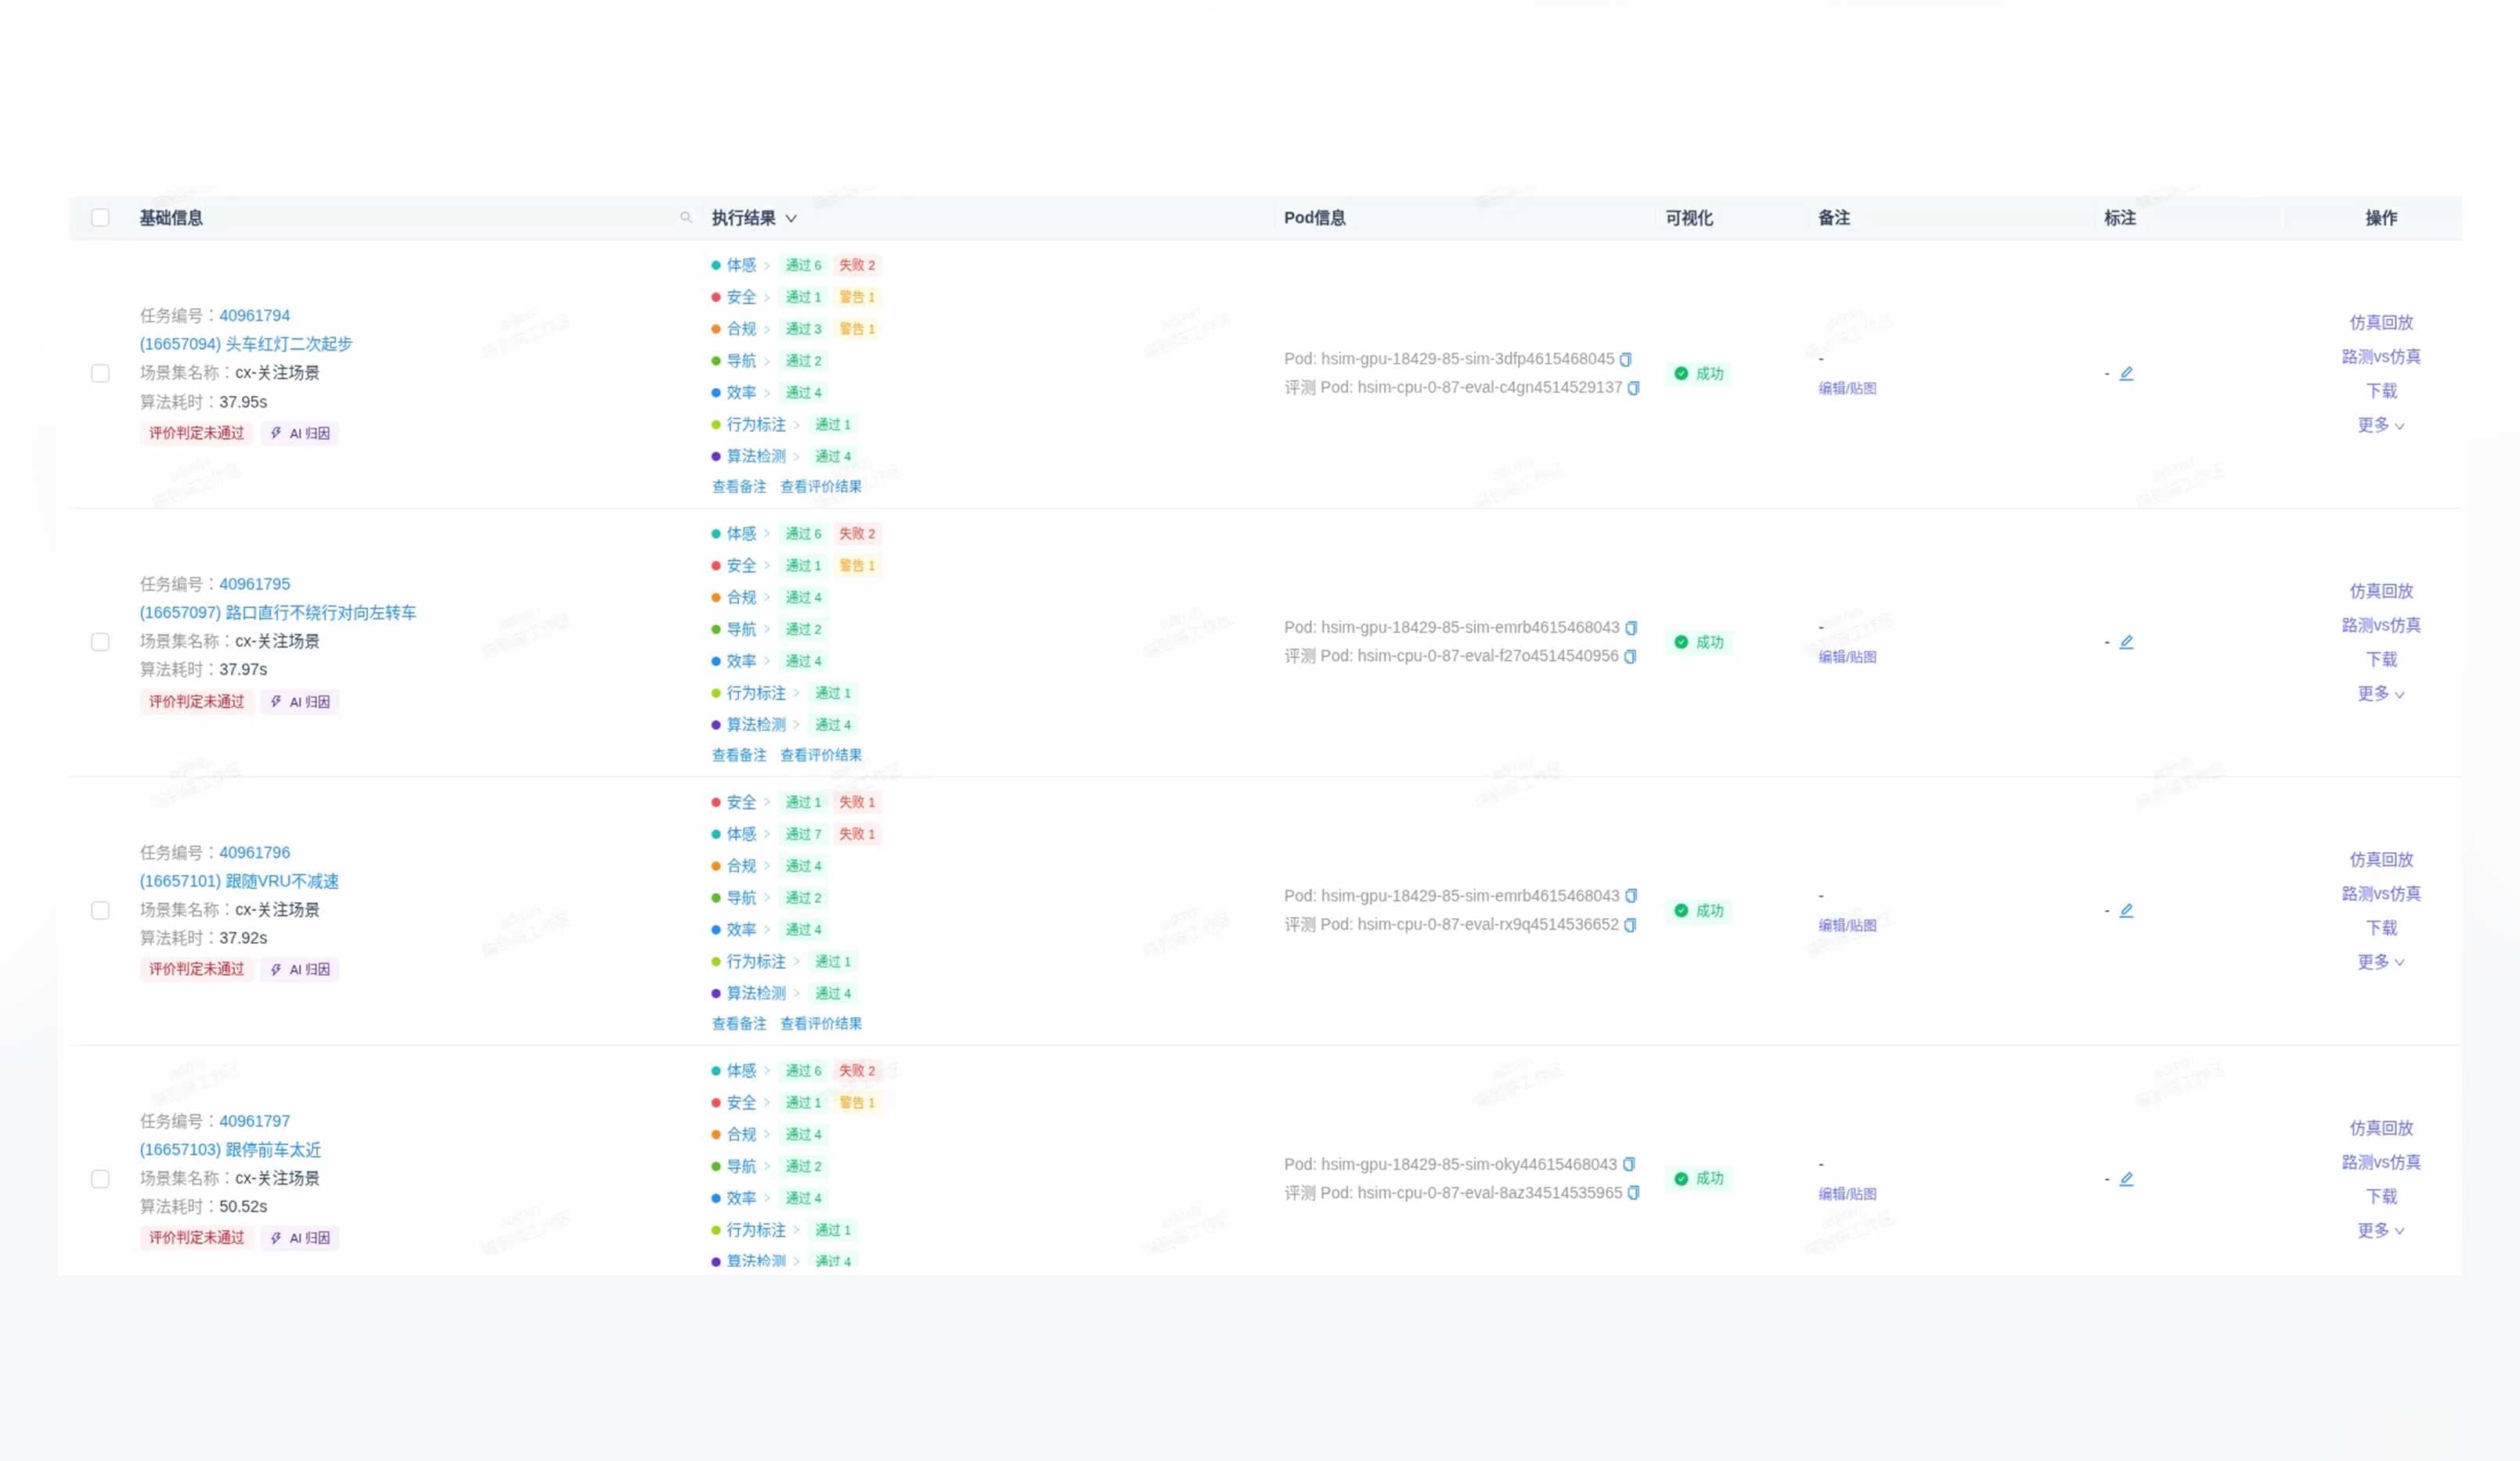Click 查看备注 under task 40961794
This screenshot has width=2520, height=1461.
tap(739, 487)
